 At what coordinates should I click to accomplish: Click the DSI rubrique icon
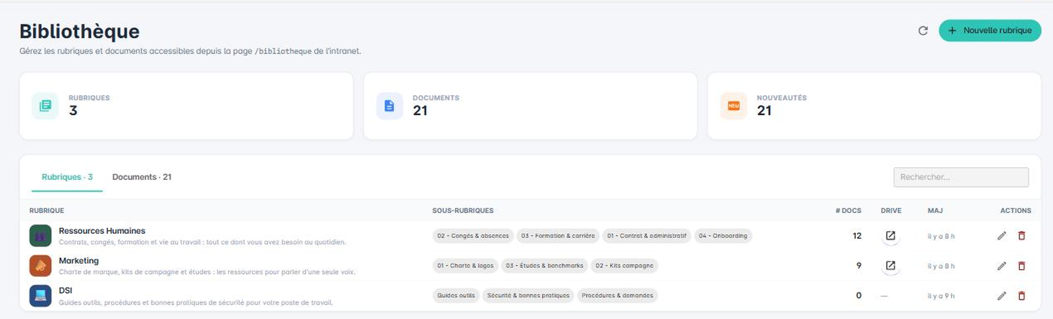pos(40,295)
